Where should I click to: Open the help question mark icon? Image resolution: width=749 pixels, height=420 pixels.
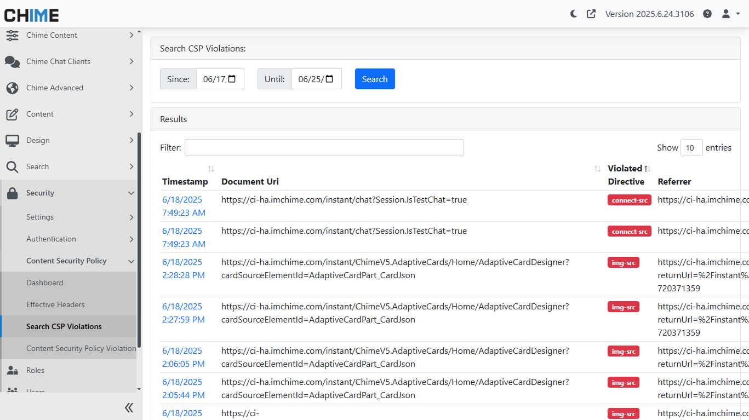pyautogui.click(x=707, y=14)
